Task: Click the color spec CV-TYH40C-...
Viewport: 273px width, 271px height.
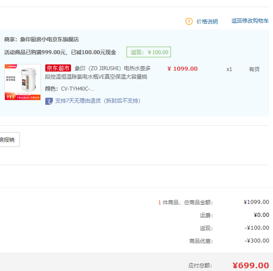Action: (x=78, y=89)
